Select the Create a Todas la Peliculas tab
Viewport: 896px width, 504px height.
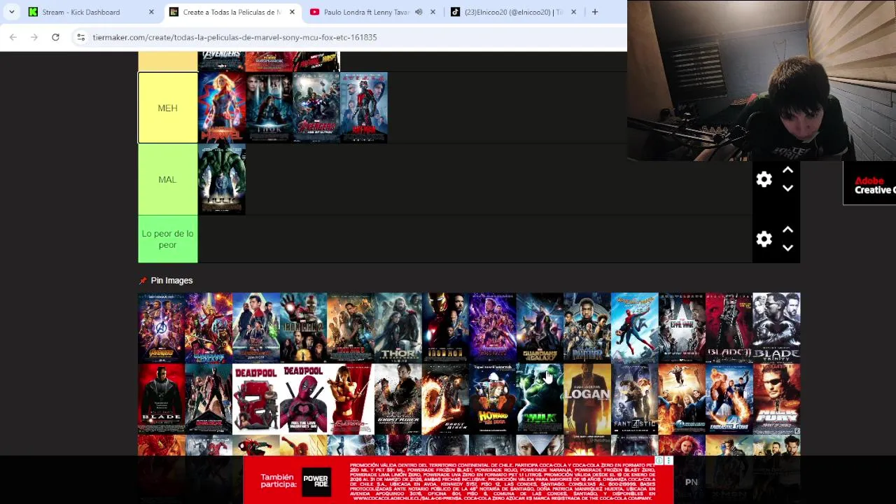coord(232,12)
